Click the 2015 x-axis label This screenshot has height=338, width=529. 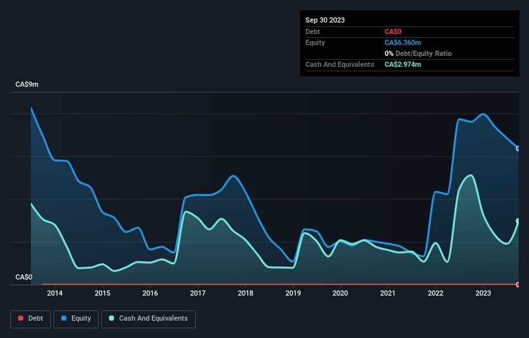[102, 293]
